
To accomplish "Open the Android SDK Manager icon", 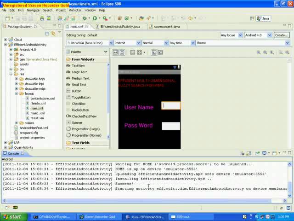I will [42, 18].
